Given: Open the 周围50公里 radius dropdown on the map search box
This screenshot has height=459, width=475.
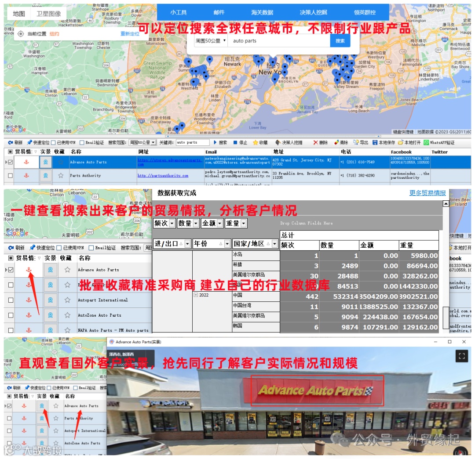Looking at the screenshot, I should [211, 40].
